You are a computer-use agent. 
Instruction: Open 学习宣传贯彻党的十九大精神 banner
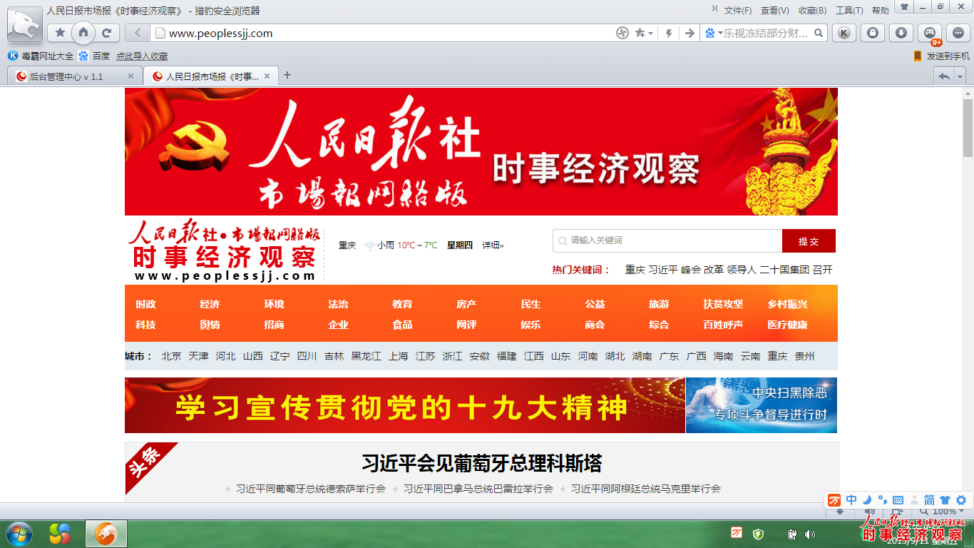pos(405,405)
